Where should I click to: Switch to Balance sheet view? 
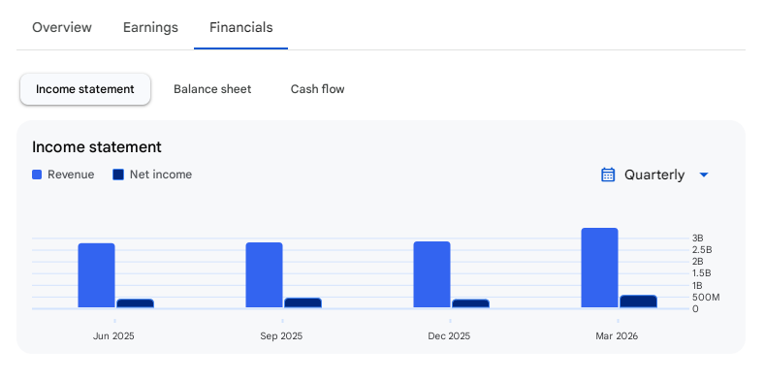pos(212,89)
